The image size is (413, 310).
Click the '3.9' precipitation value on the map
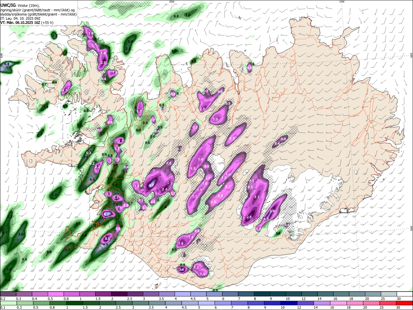point(272,211)
